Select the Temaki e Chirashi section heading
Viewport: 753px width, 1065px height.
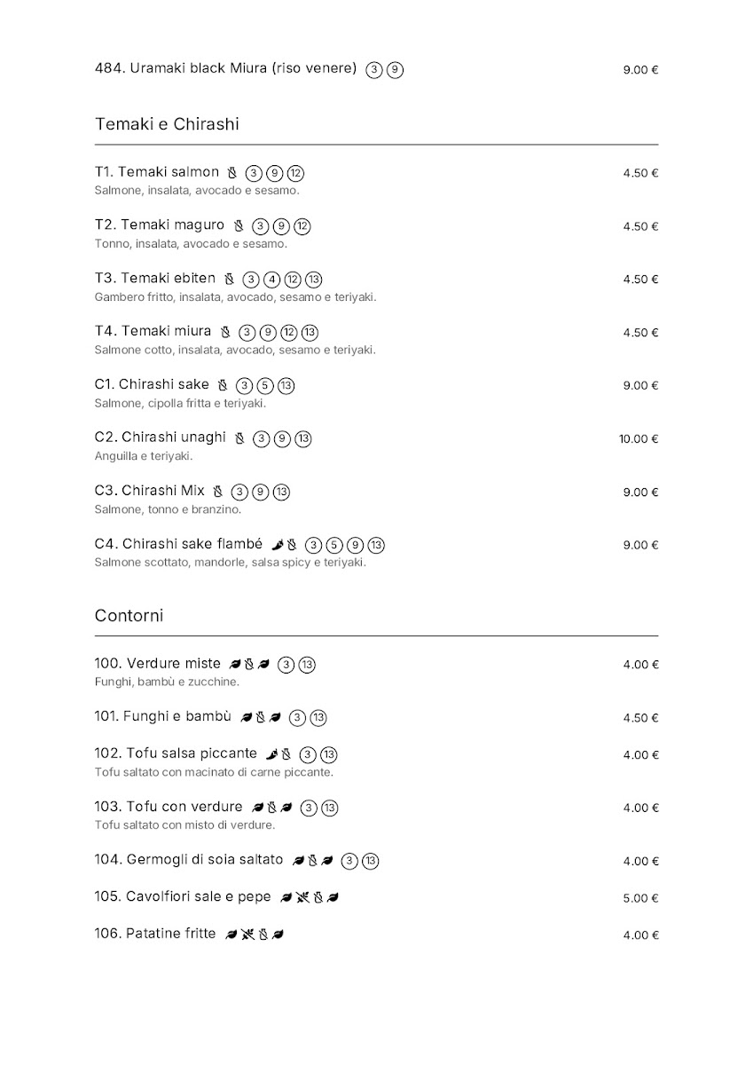coord(167,124)
